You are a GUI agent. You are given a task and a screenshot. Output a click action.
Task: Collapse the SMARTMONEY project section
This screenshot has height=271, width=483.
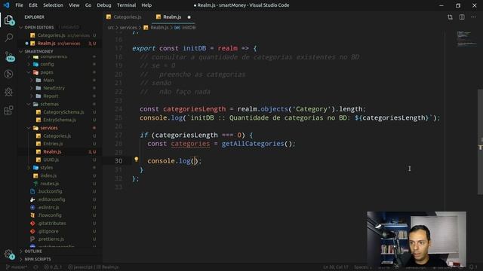pos(38,51)
